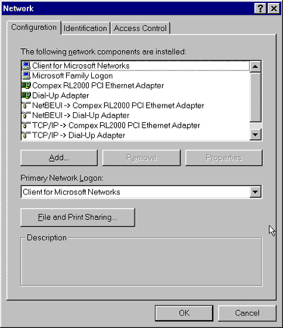
Task: Close the Network dialog window
Action: click(274, 8)
